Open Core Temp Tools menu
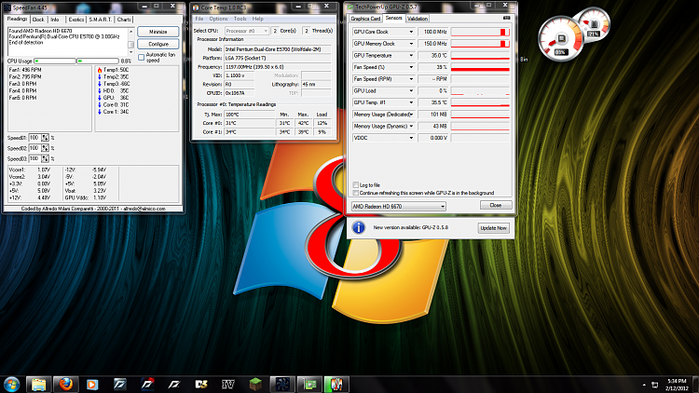Screen dimensions: 699x393 240,19
